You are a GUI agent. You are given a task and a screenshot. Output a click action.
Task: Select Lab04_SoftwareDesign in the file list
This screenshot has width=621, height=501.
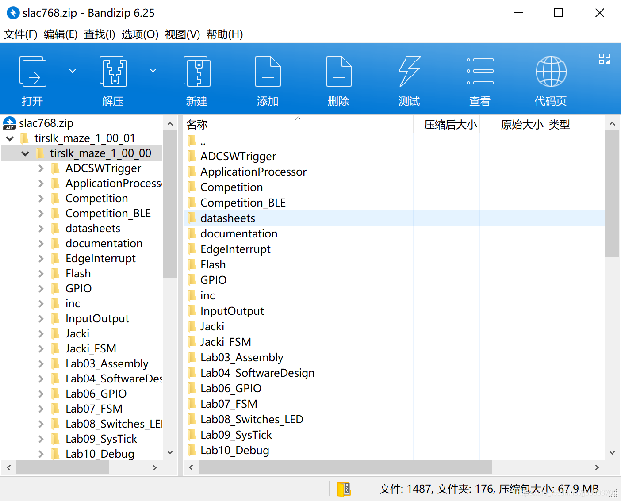click(x=257, y=373)
